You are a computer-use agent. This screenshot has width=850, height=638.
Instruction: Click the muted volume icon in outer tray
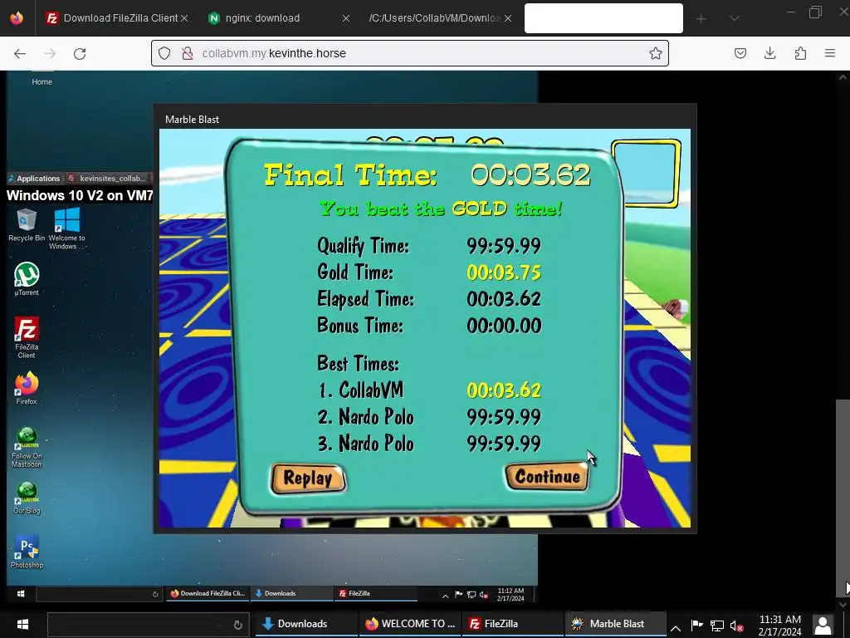pyautogui.click(x=736, y=626)
